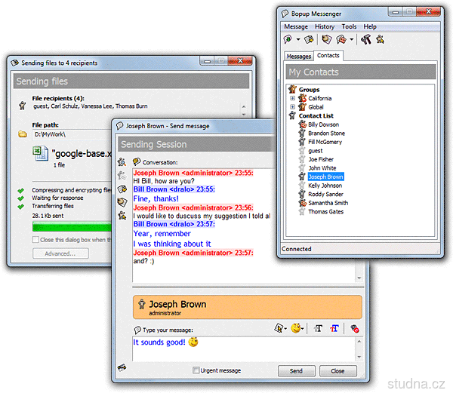Select contact Thomas Gates
Viewport: 453px width, 393px height.
[326, 211]
